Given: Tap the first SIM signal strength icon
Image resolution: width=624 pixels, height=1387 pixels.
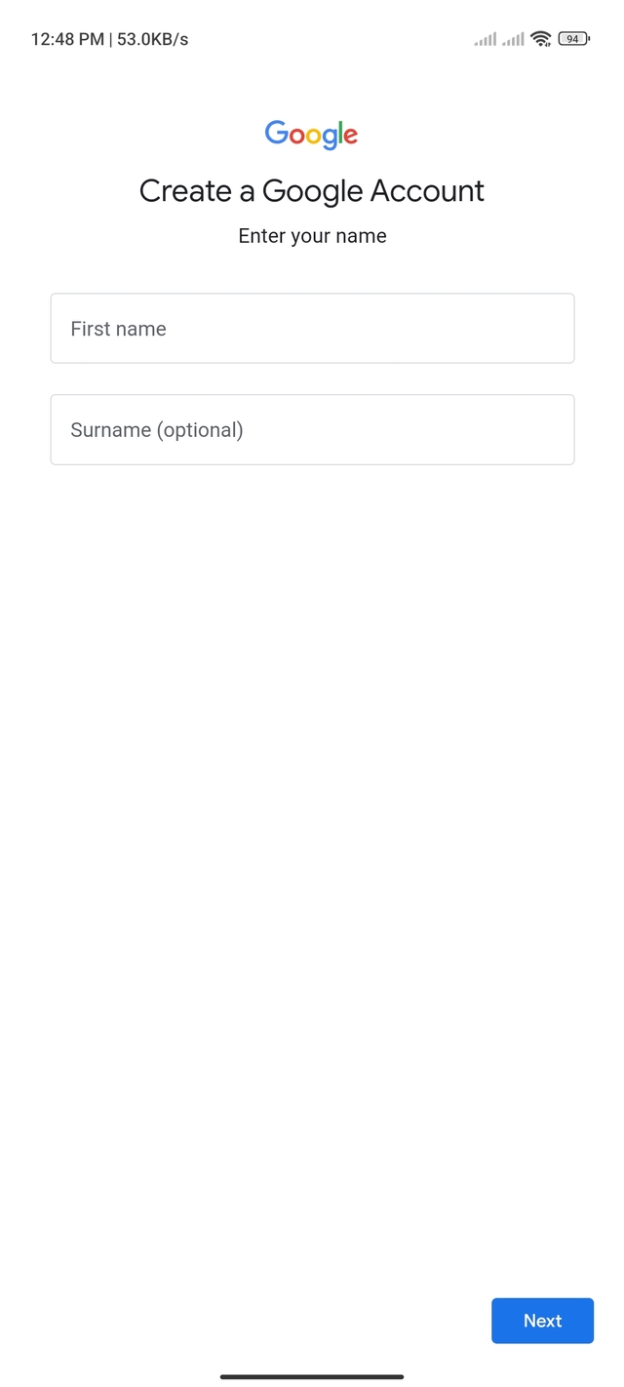Looking at the screenshot, I should coord(485,39).
